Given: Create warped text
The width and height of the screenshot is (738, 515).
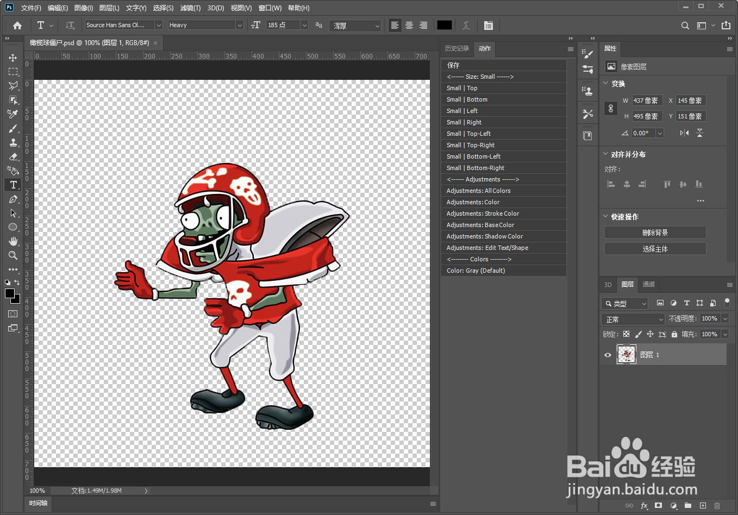Looking at the screenshot, I should (x=466, y=26).
